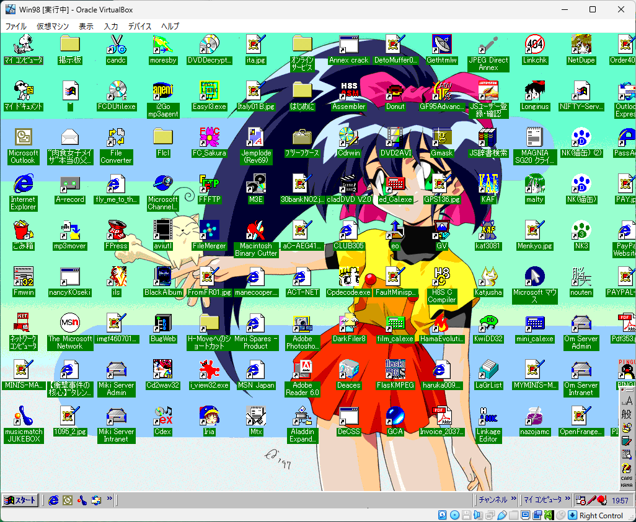Open the IME help icon on language bar
Screen dimensions: 636x522
[x=626, y=468]
